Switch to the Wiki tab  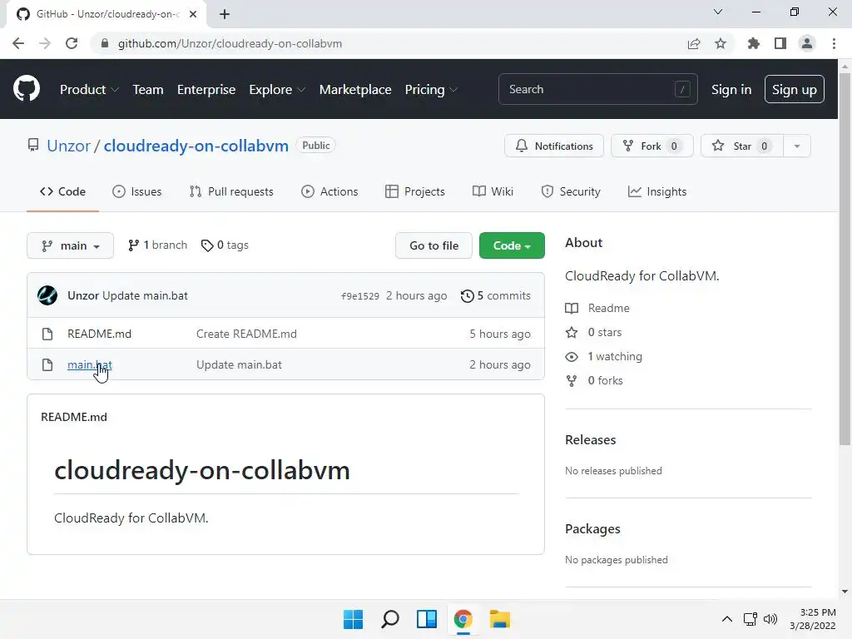[x=493, y=191]
